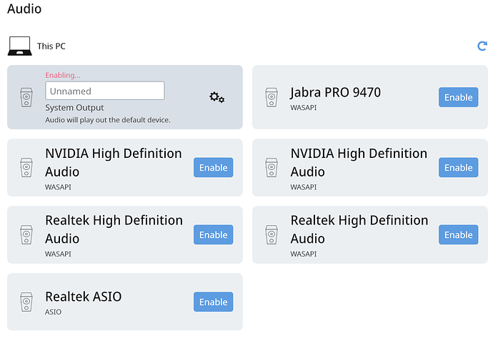493x338 pixels.
Task: Click the refresh devices icon
Action: click(482, 46)
